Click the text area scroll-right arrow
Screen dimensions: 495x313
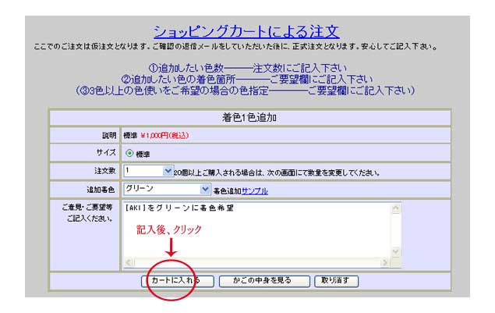(384, 262)
